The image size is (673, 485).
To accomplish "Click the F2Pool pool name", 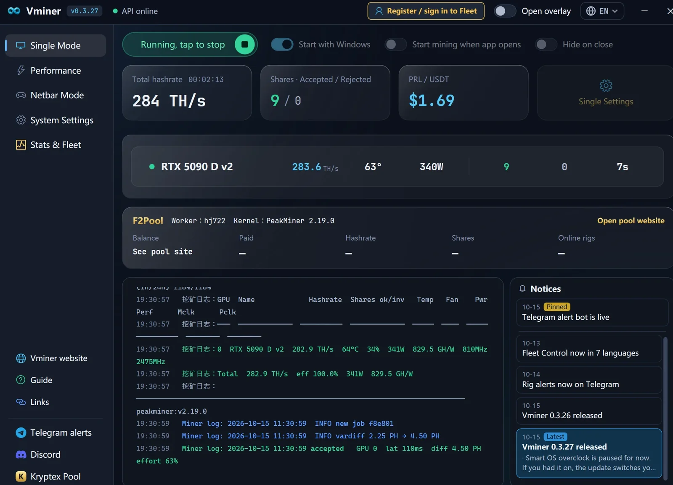I will 148,220.
